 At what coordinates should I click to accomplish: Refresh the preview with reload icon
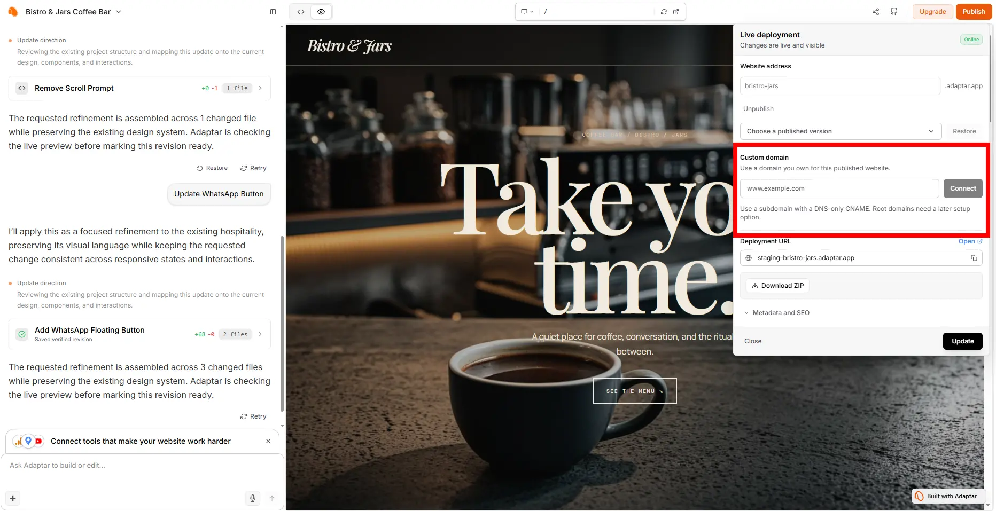(664, 12)
